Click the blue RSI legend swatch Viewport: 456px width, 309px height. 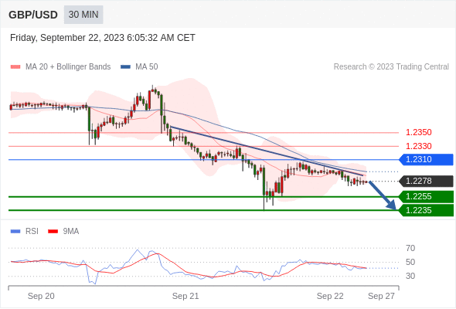pos(15,232)
